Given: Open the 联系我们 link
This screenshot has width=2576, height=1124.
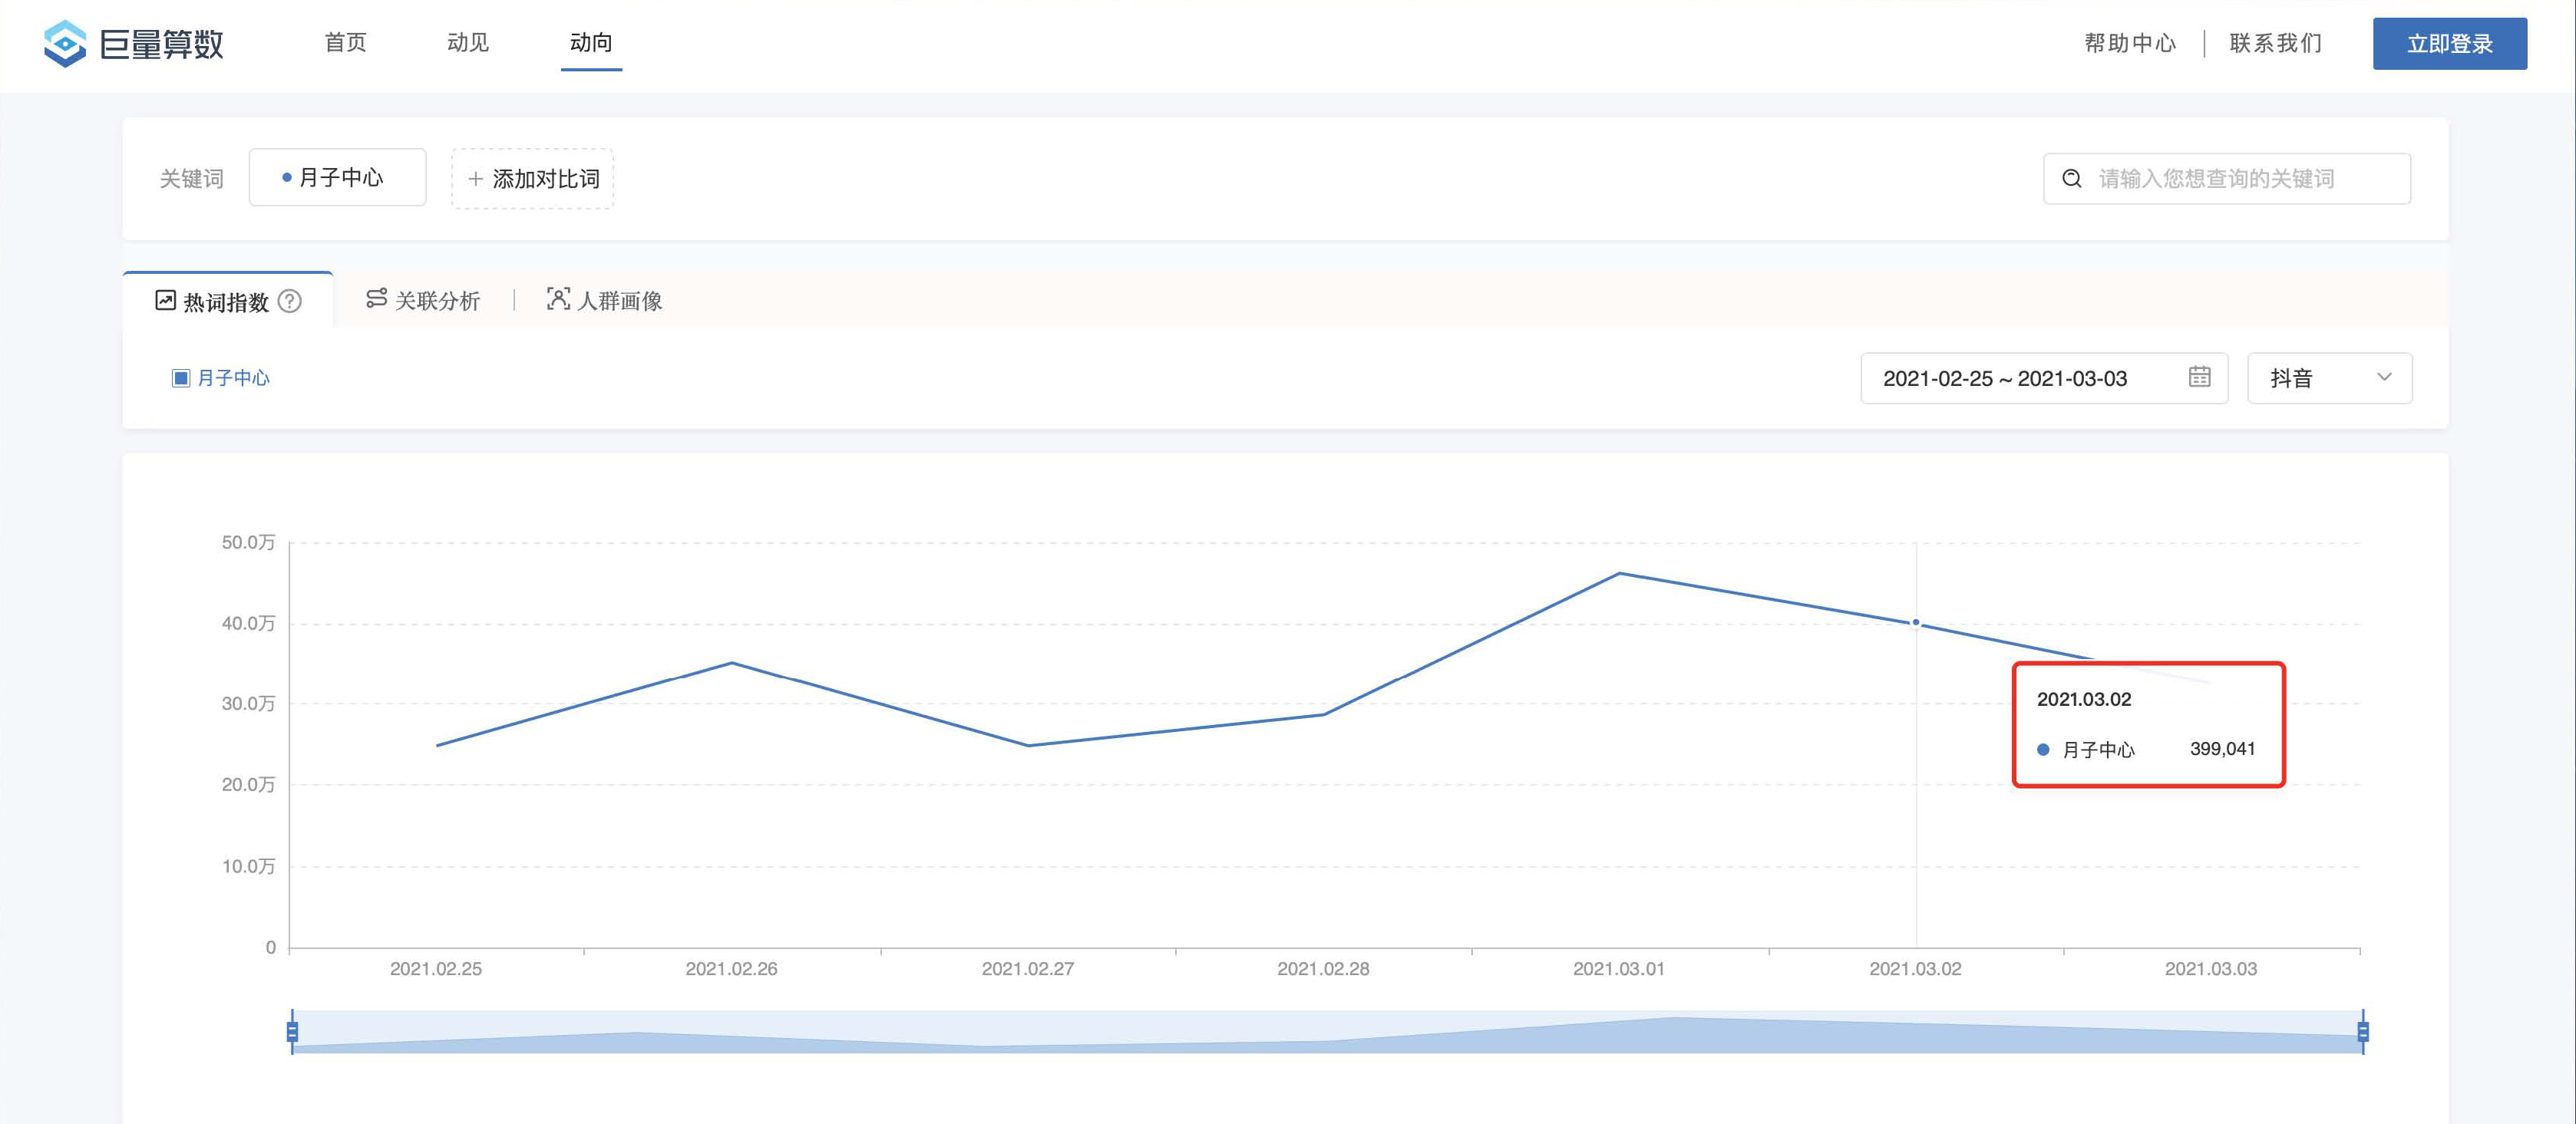Looking at the screenshot, I should [x=2276, y=43].
